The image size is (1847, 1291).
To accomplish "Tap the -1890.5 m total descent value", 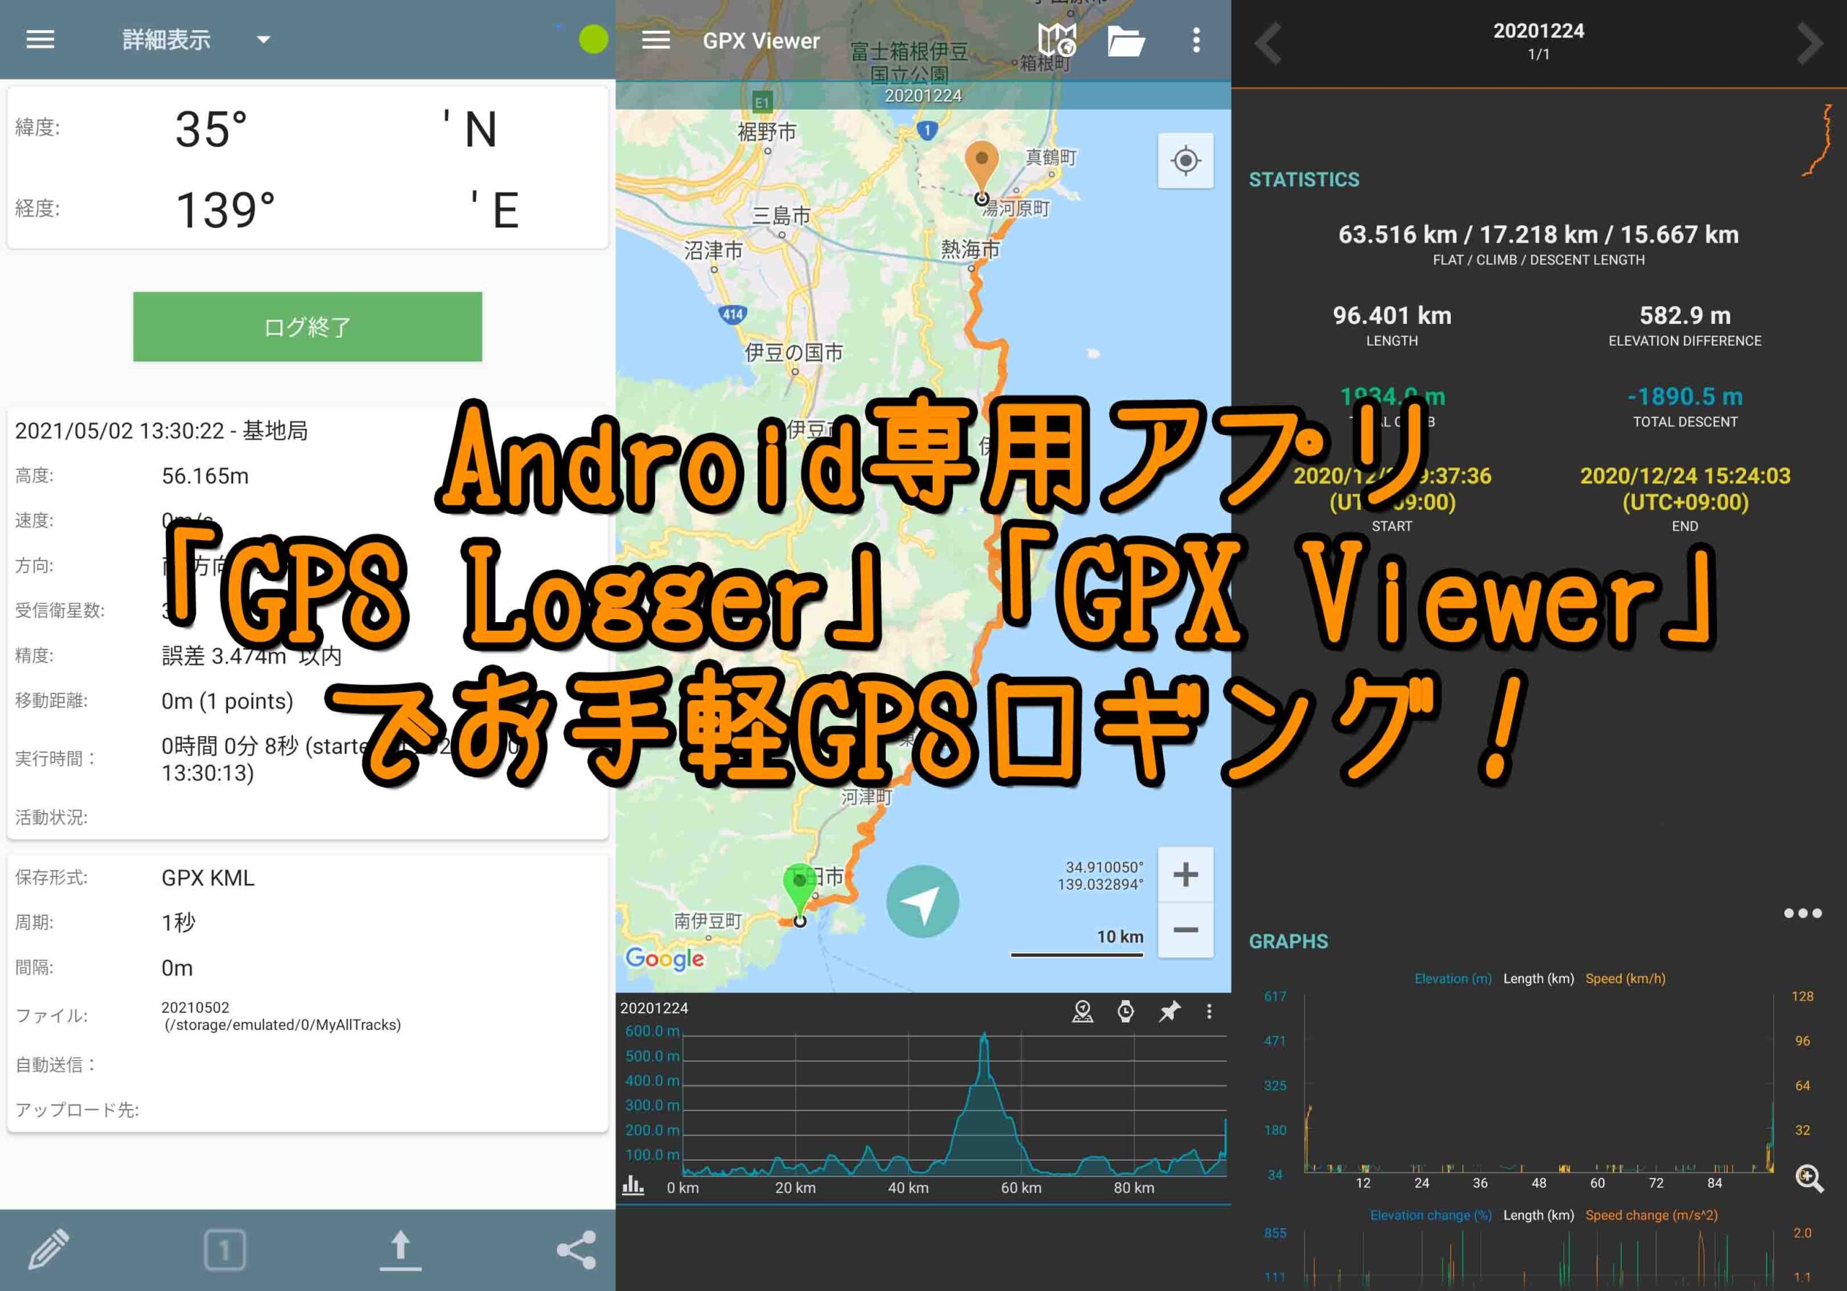I will pos(1685,397).
